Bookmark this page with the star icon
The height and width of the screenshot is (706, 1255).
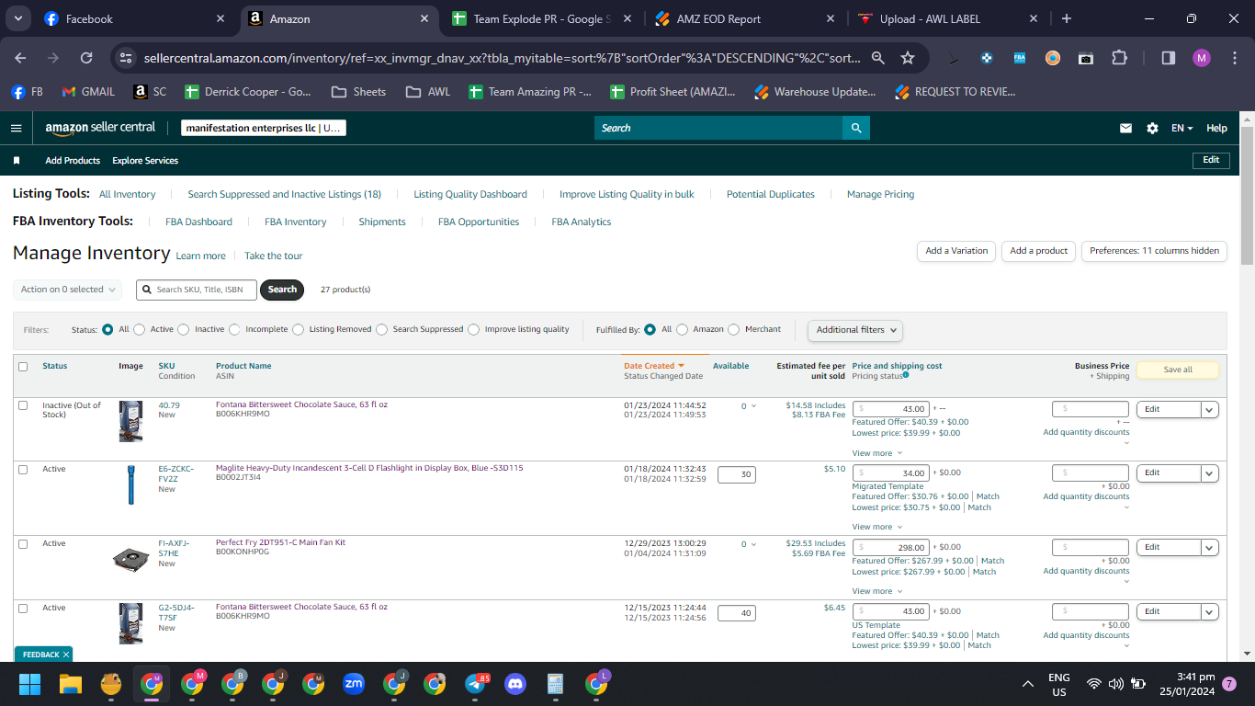click(908, 58)
